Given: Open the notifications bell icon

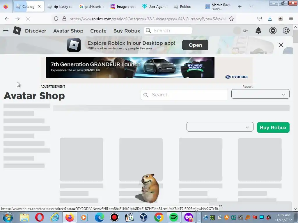Looking at the screenshot, I should tap(258, 30).
